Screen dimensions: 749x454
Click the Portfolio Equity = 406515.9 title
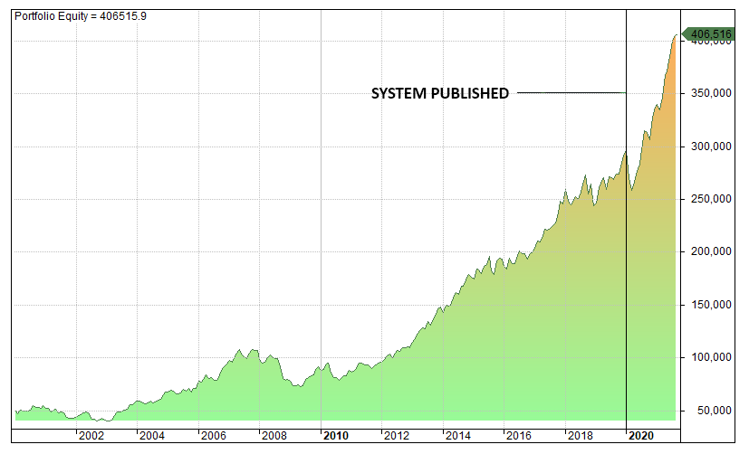pos(81,16)
